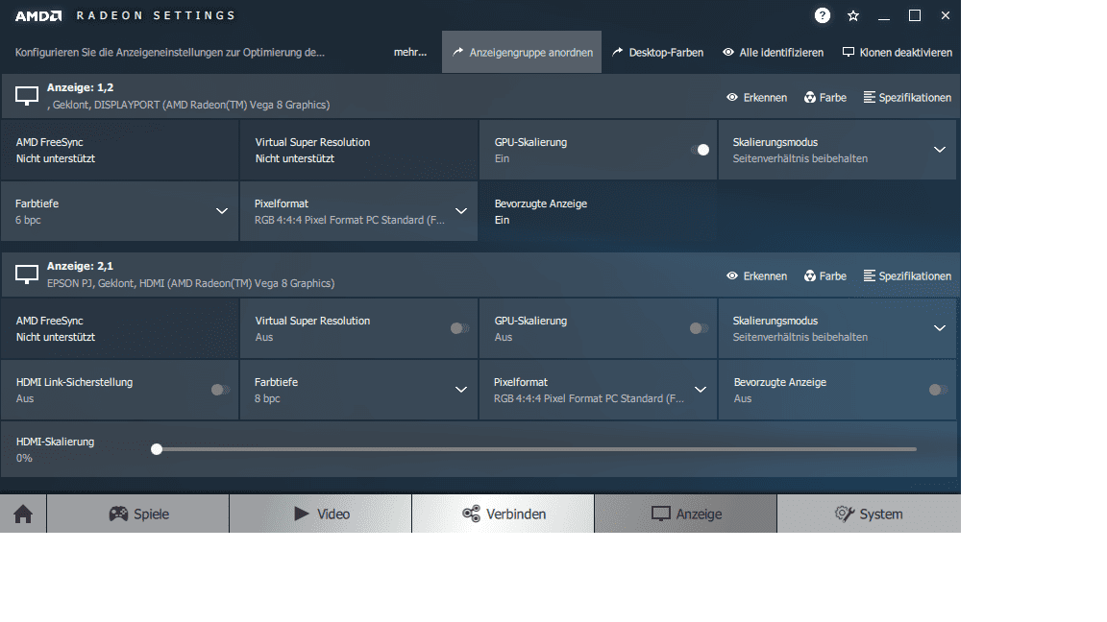The width and height of the screenshot is (1107, 622).
Task: Enable Virtual Super Resolution for Anzeige 2,1
Action: 459,328
